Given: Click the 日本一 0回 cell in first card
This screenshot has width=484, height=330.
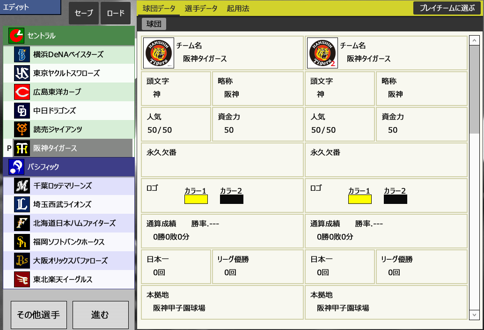Looking at the screenshot, I should point(176,266).
